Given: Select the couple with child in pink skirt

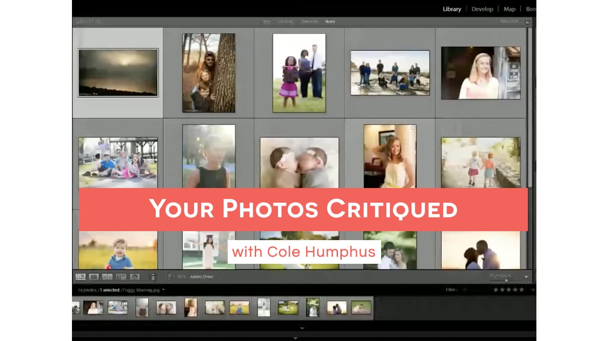Looking at the screenshot, I should click(x=299, y=73).
